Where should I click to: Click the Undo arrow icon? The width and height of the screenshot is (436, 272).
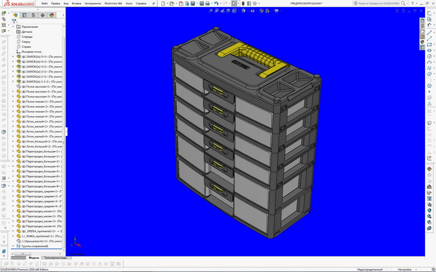pyautogui.click(x=216, y=3)
